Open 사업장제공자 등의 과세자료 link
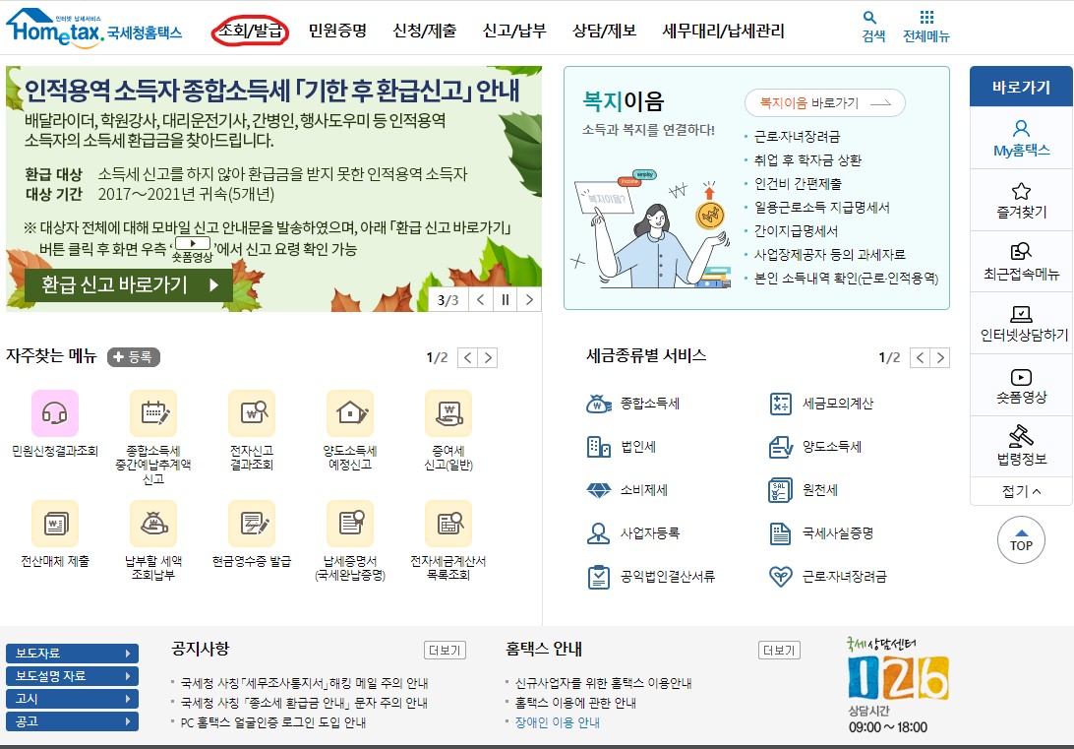1074x749 pixels. pos(829,254)
